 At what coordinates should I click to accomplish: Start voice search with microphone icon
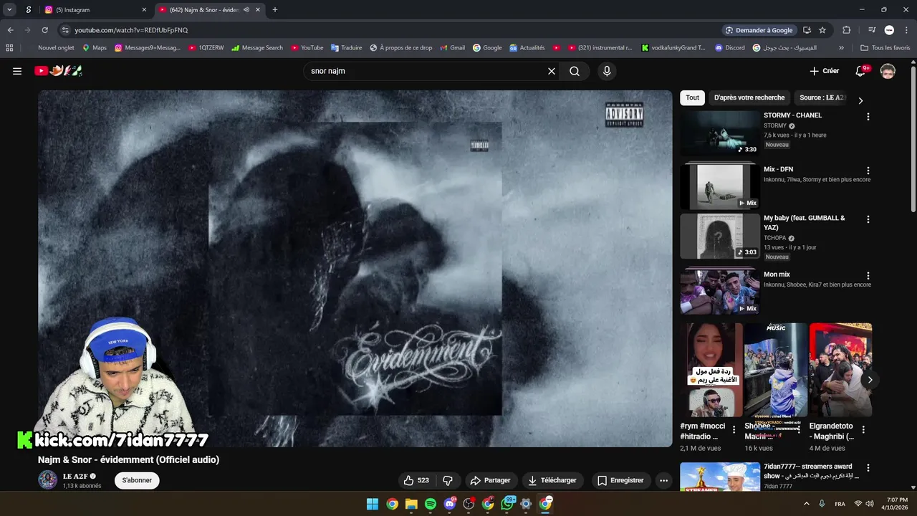[x=607, y=71]
